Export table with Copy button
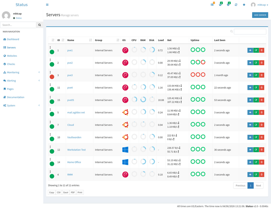 pyautogui.click(x=52, y=192)
